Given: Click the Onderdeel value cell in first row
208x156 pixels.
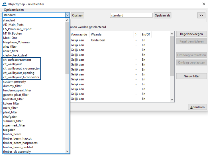Looking at the screenshot, I should (98, 40).
